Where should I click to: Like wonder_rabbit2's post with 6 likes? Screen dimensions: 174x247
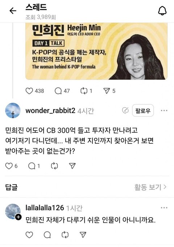(x=9, y=166)
